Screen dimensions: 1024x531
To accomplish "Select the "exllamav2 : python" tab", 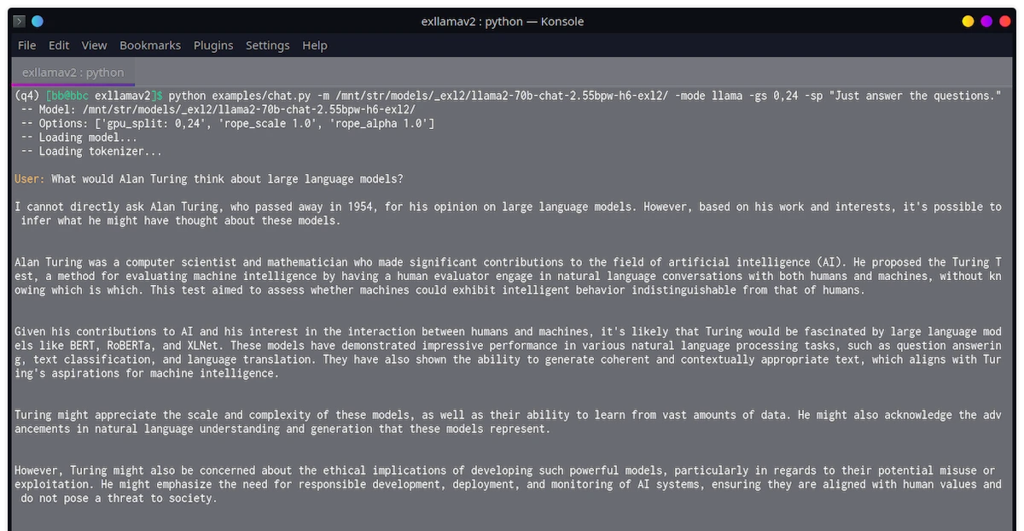I will [x=73, y=73].
